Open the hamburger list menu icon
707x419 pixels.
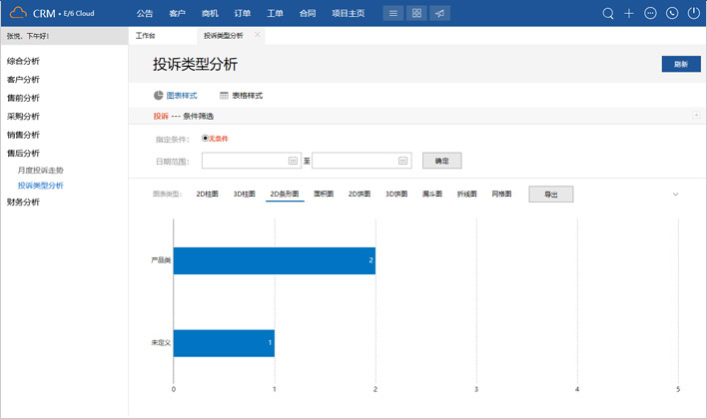click(x=392, y=14)
